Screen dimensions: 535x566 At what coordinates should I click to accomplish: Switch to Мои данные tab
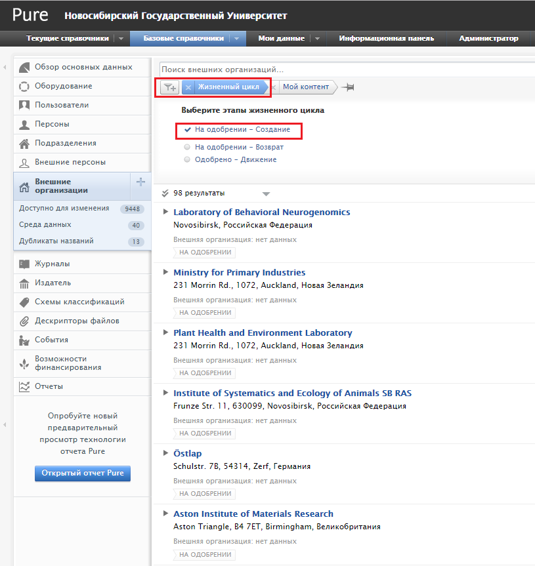click(281, 38)
